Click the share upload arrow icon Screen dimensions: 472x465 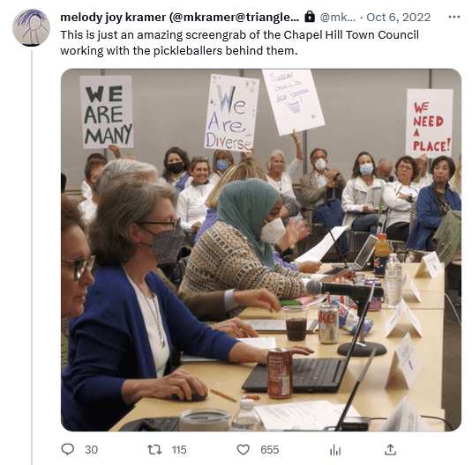coord(390,449)
